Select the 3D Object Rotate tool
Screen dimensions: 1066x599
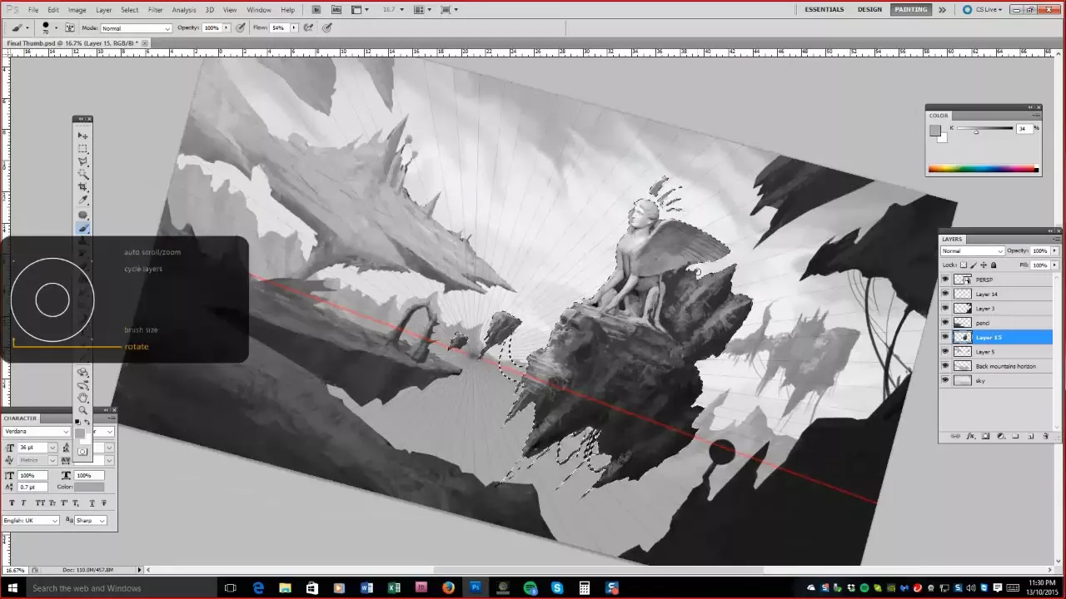82,372
